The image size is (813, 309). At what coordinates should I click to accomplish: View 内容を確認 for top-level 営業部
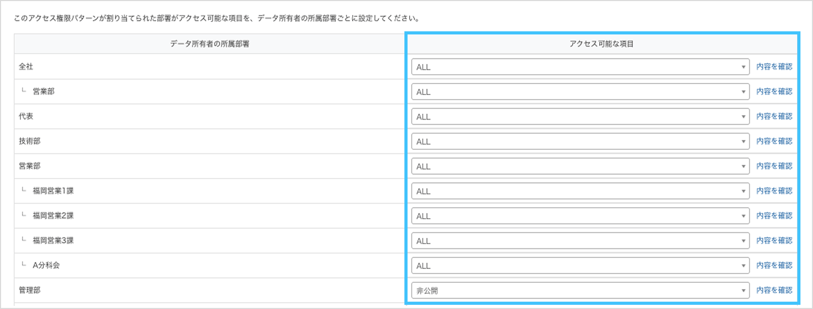coord(774,167)
